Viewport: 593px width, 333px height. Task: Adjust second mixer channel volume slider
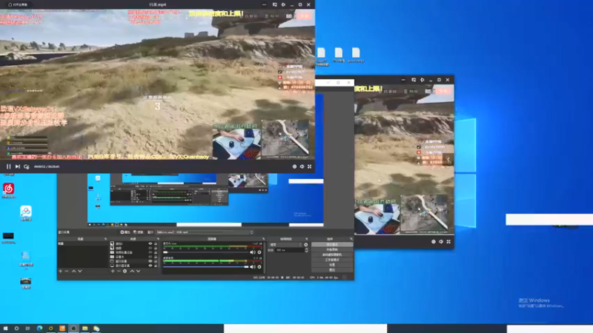click(x=206, y=267)
